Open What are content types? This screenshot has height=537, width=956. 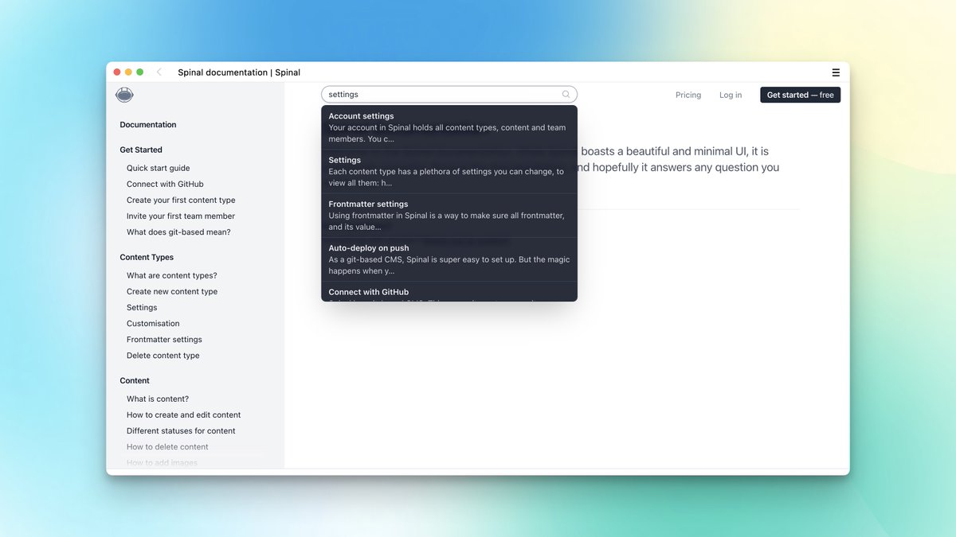click(x=172, y=275)
